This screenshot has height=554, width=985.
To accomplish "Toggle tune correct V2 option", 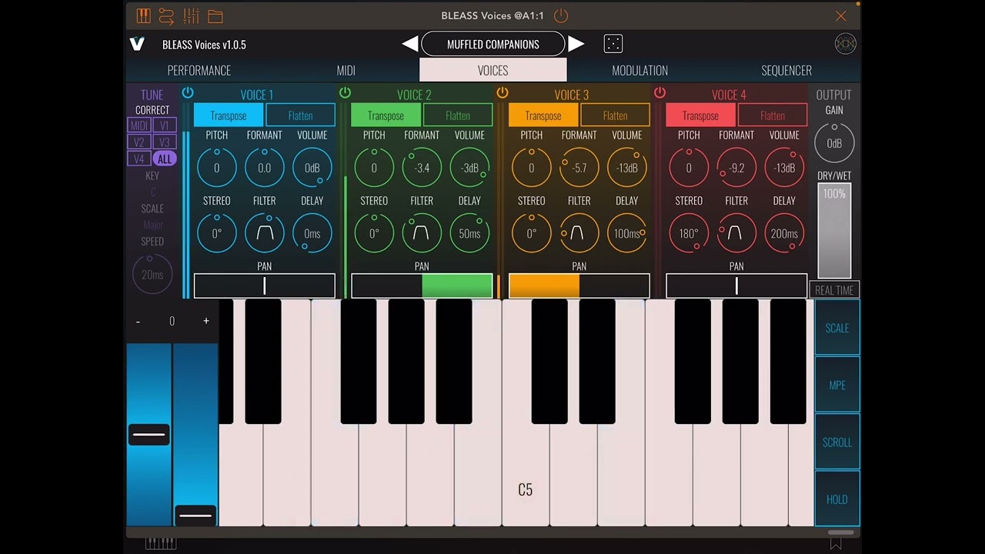I will [x=139, y=142].
